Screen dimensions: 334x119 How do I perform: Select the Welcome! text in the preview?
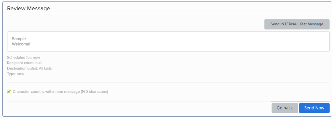click(21, 44)
